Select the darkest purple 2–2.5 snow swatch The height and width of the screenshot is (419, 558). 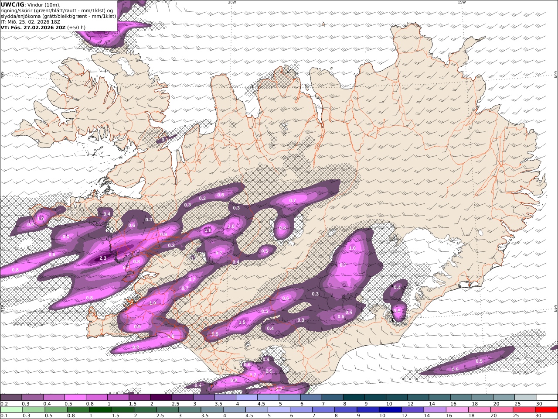tap(161, 398)
